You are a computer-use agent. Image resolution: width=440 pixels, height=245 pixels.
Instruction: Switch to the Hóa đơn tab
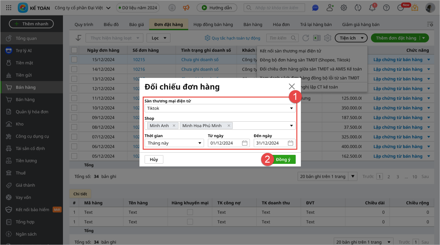coord(281,24)
